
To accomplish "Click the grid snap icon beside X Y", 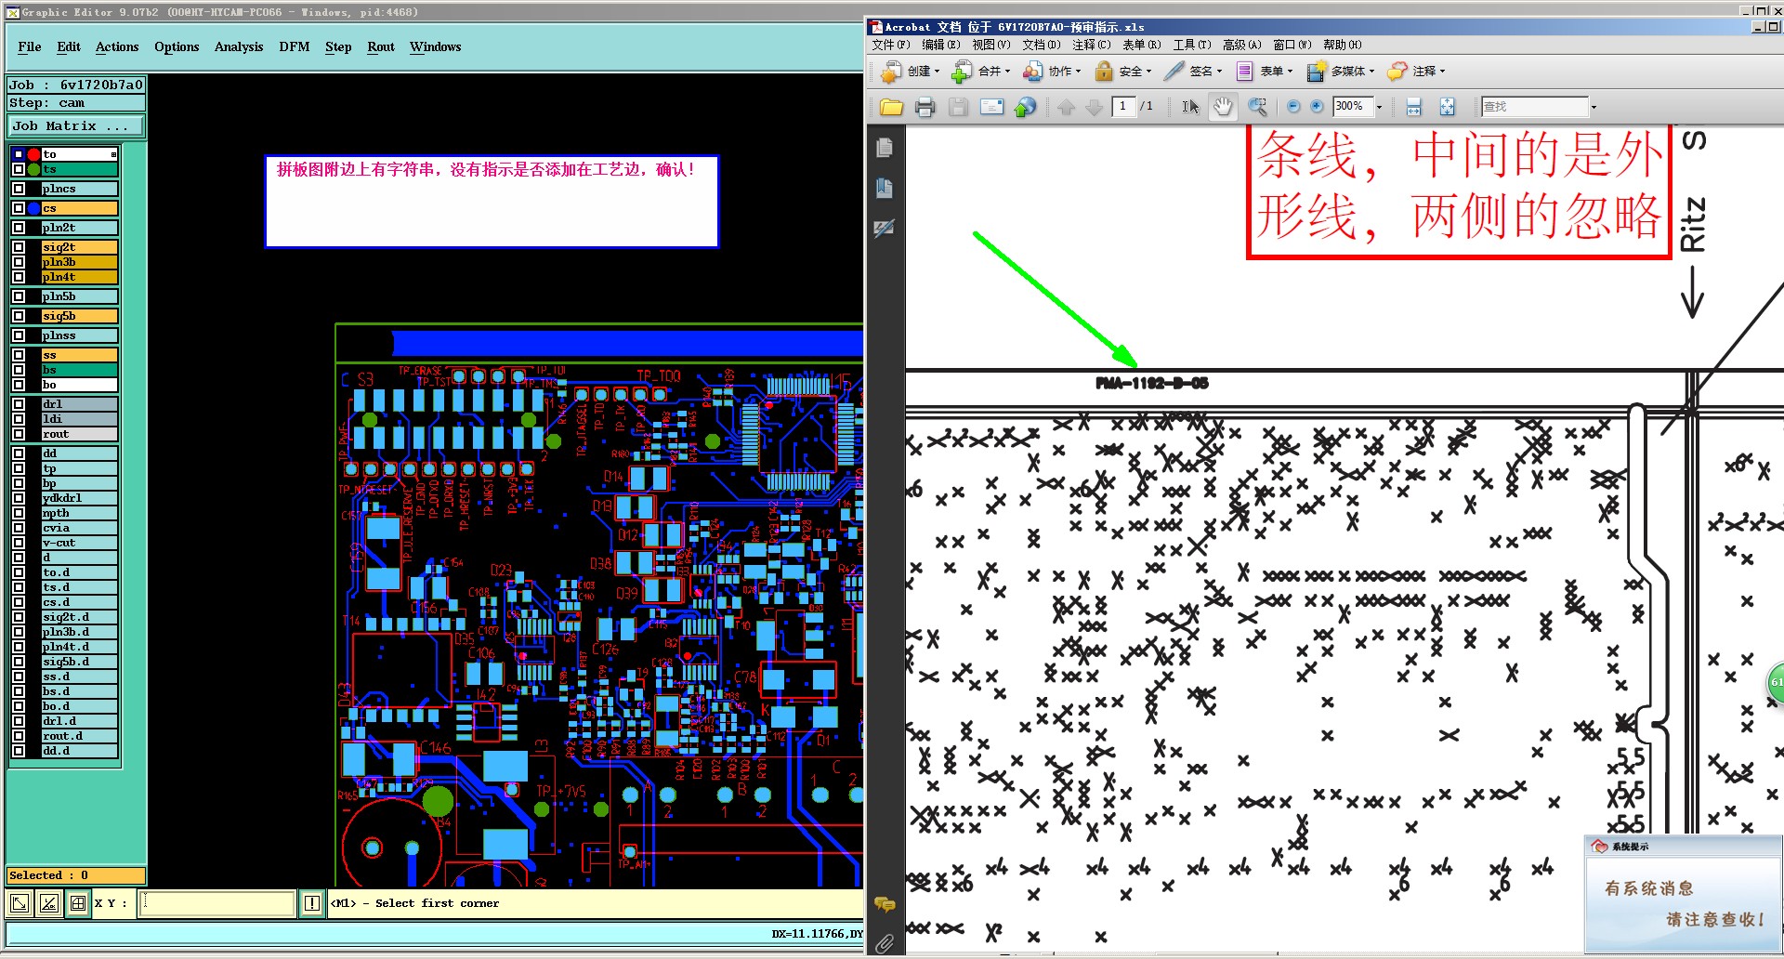I will pyautogui.click(x=78, y=903).
